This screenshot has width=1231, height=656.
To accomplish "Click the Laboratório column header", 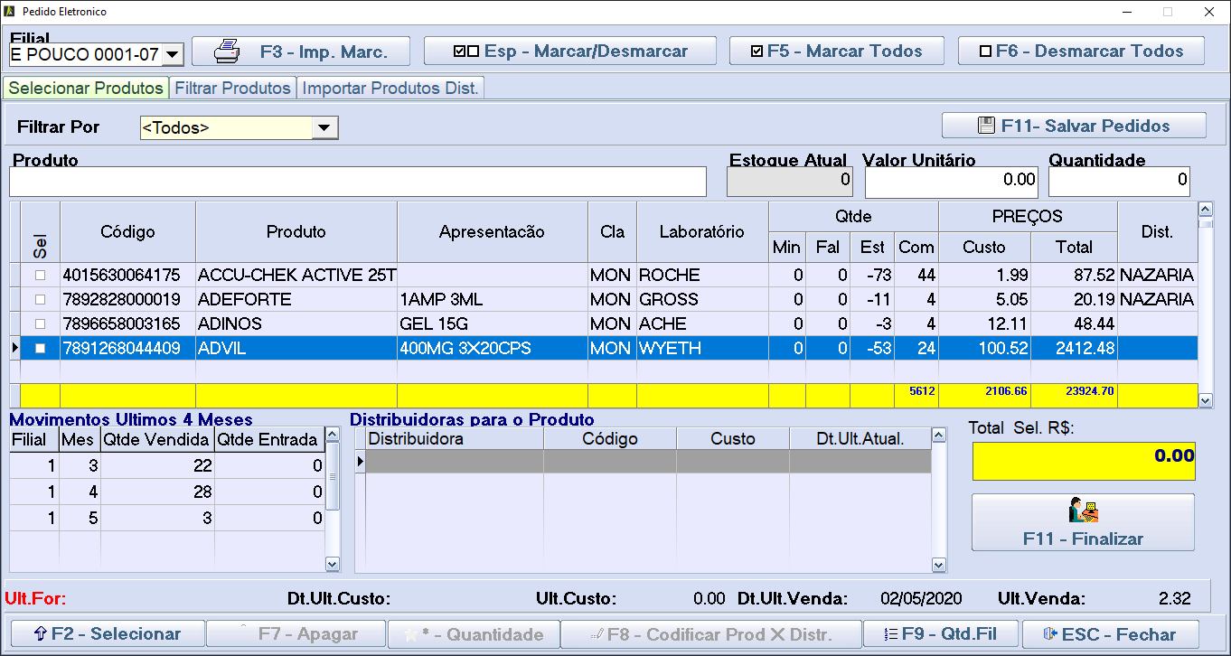I will point(702,232).
